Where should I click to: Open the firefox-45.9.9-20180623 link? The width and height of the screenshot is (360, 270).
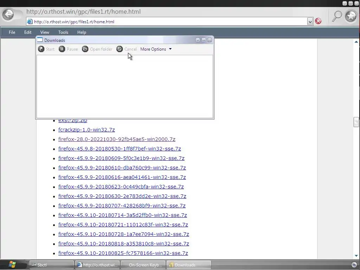tap(121, 187)
